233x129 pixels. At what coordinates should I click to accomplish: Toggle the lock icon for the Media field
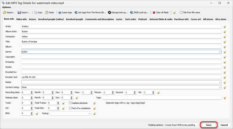pos(225,83)
